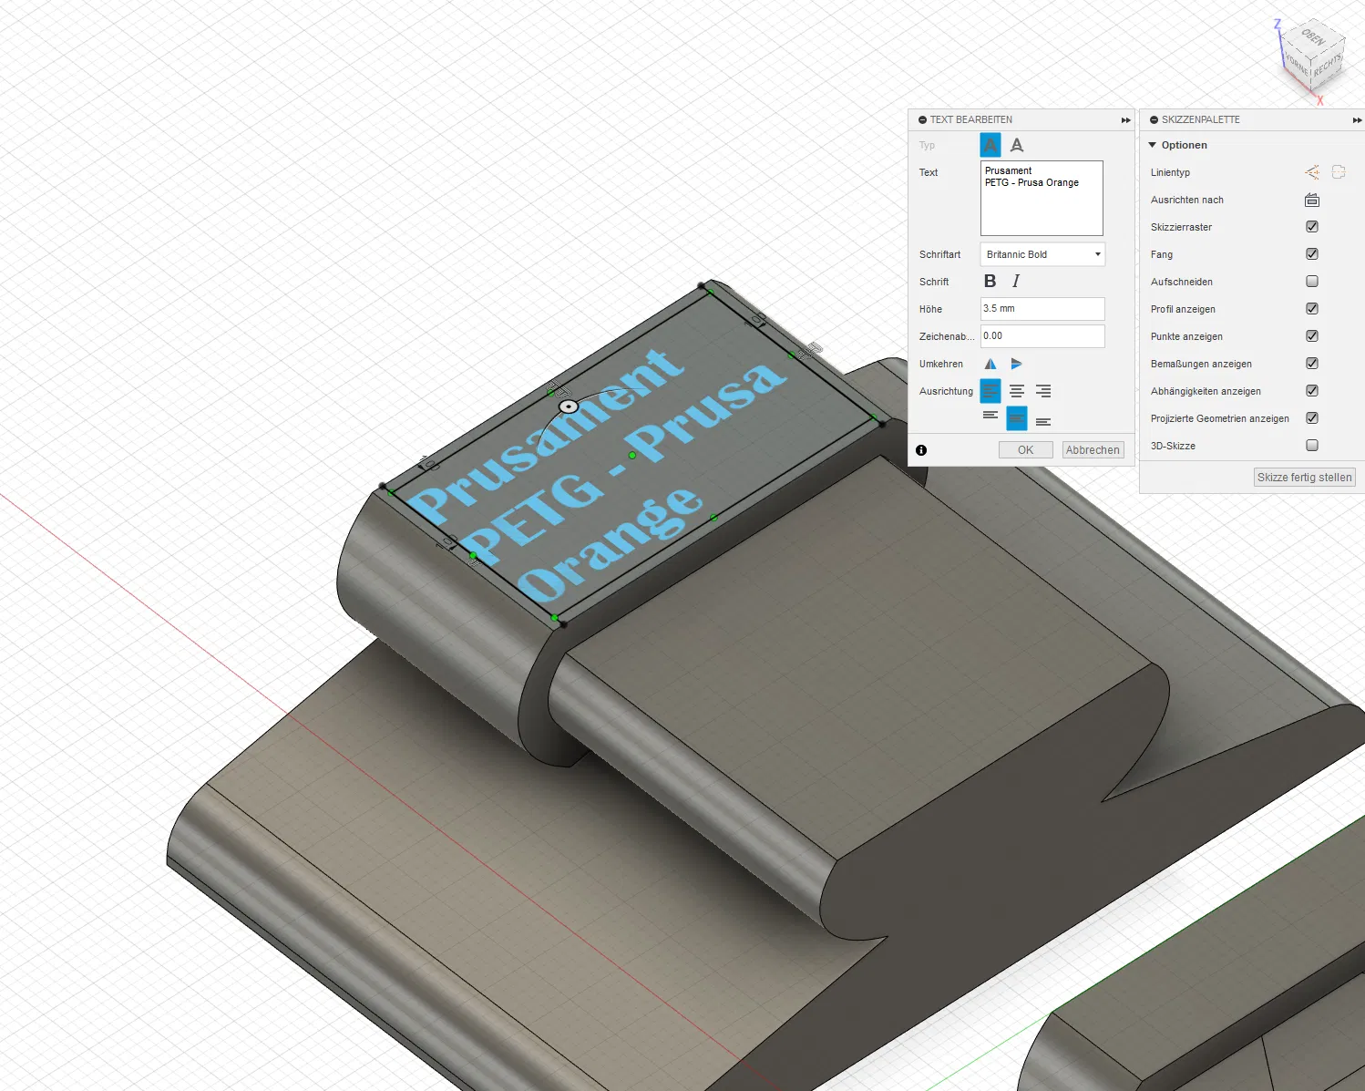The width and height of the screenshot is (1365, 1091).
Task: Toggle the Abhängigkeiten anzeigen checkbox
Action: (x=1312, y=391)
